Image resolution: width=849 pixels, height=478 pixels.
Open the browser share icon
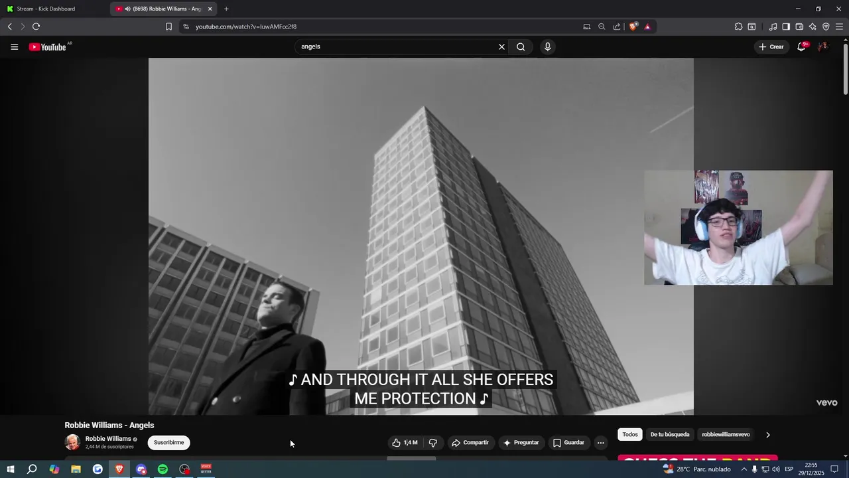click(x=617, y=27)
